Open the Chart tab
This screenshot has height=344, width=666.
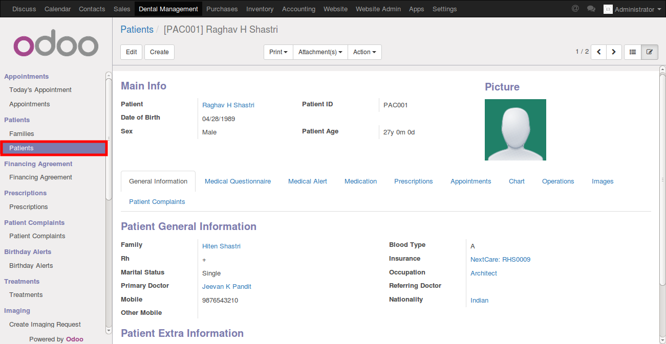tap(517, 181)
